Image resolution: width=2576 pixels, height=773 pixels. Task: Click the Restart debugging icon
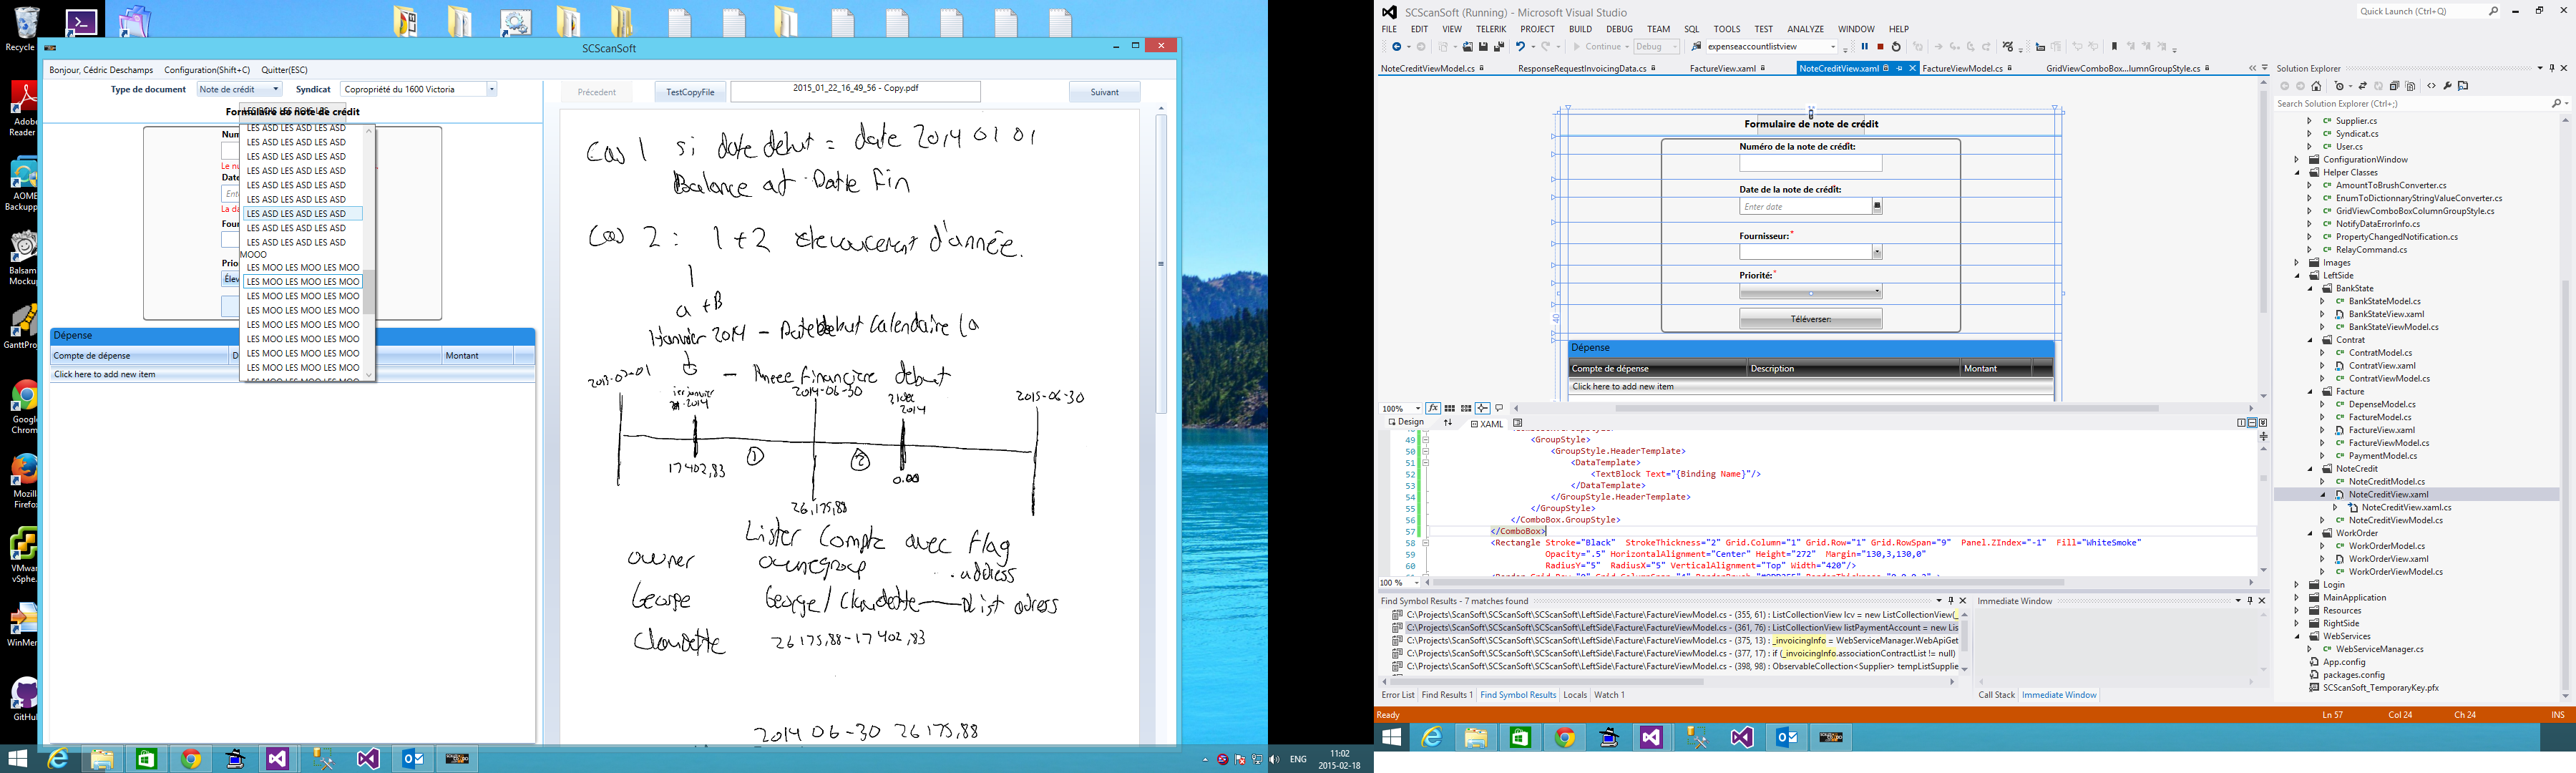tap(1896, 47)
